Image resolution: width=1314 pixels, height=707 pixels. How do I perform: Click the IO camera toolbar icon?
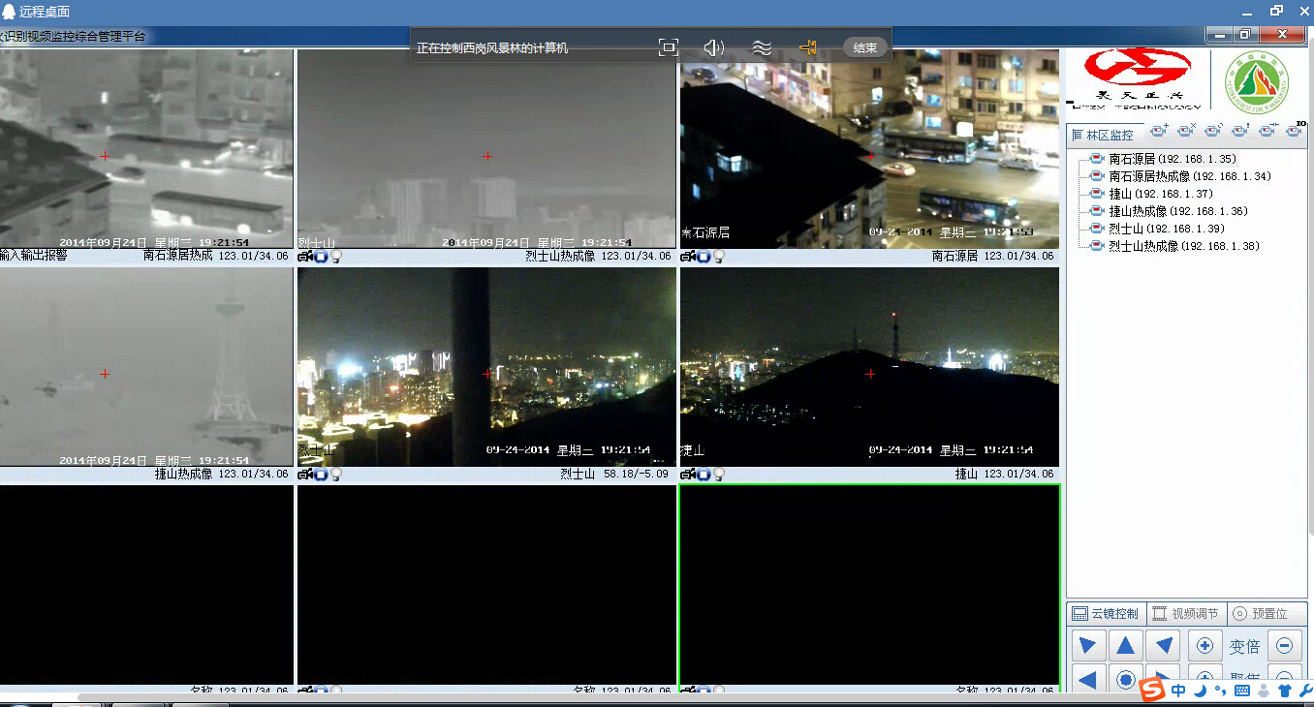[1294, 131]
